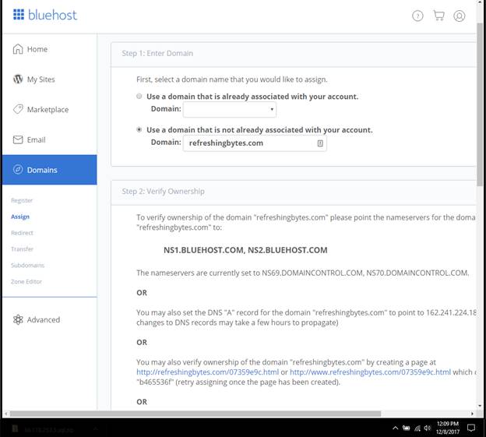
Task: Select radio for domain already associated
Action: (139, 96)
